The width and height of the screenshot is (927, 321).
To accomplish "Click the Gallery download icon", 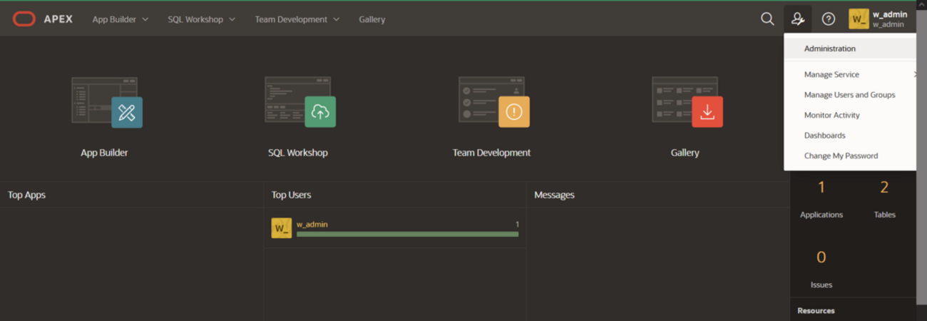I will [x=707, y=112].
